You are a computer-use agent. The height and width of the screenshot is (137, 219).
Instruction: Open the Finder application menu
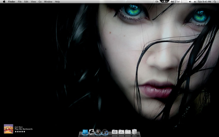12,2
